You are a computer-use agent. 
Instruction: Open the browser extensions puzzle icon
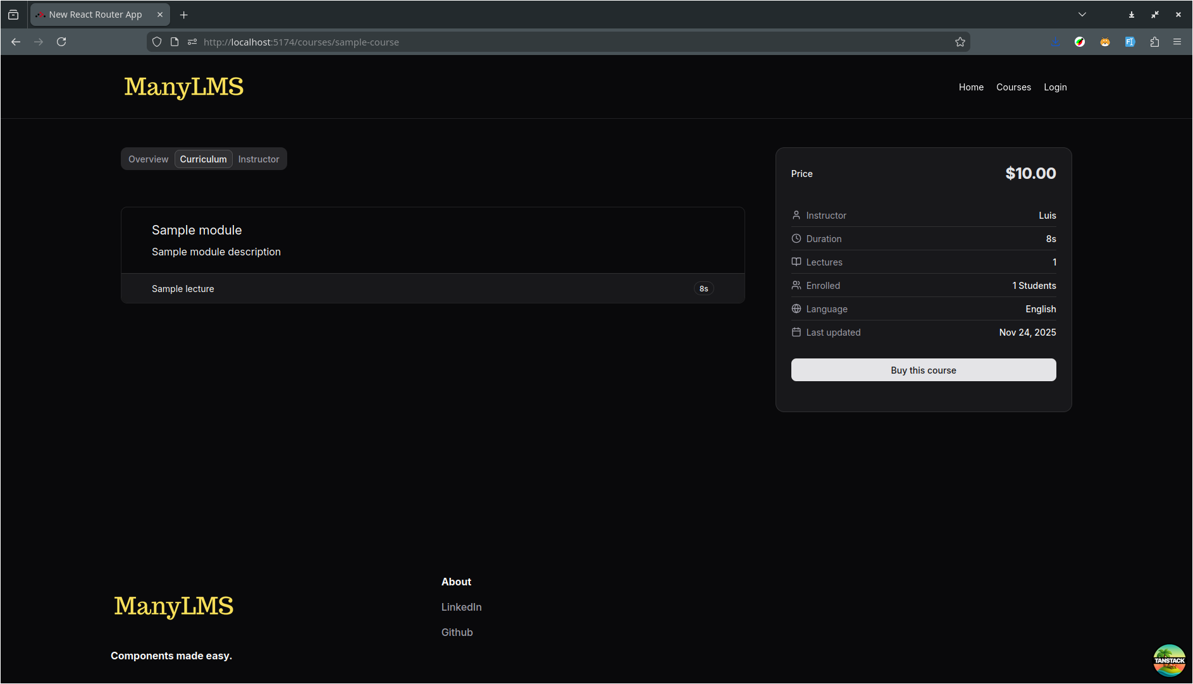(x=1154, y=42)
